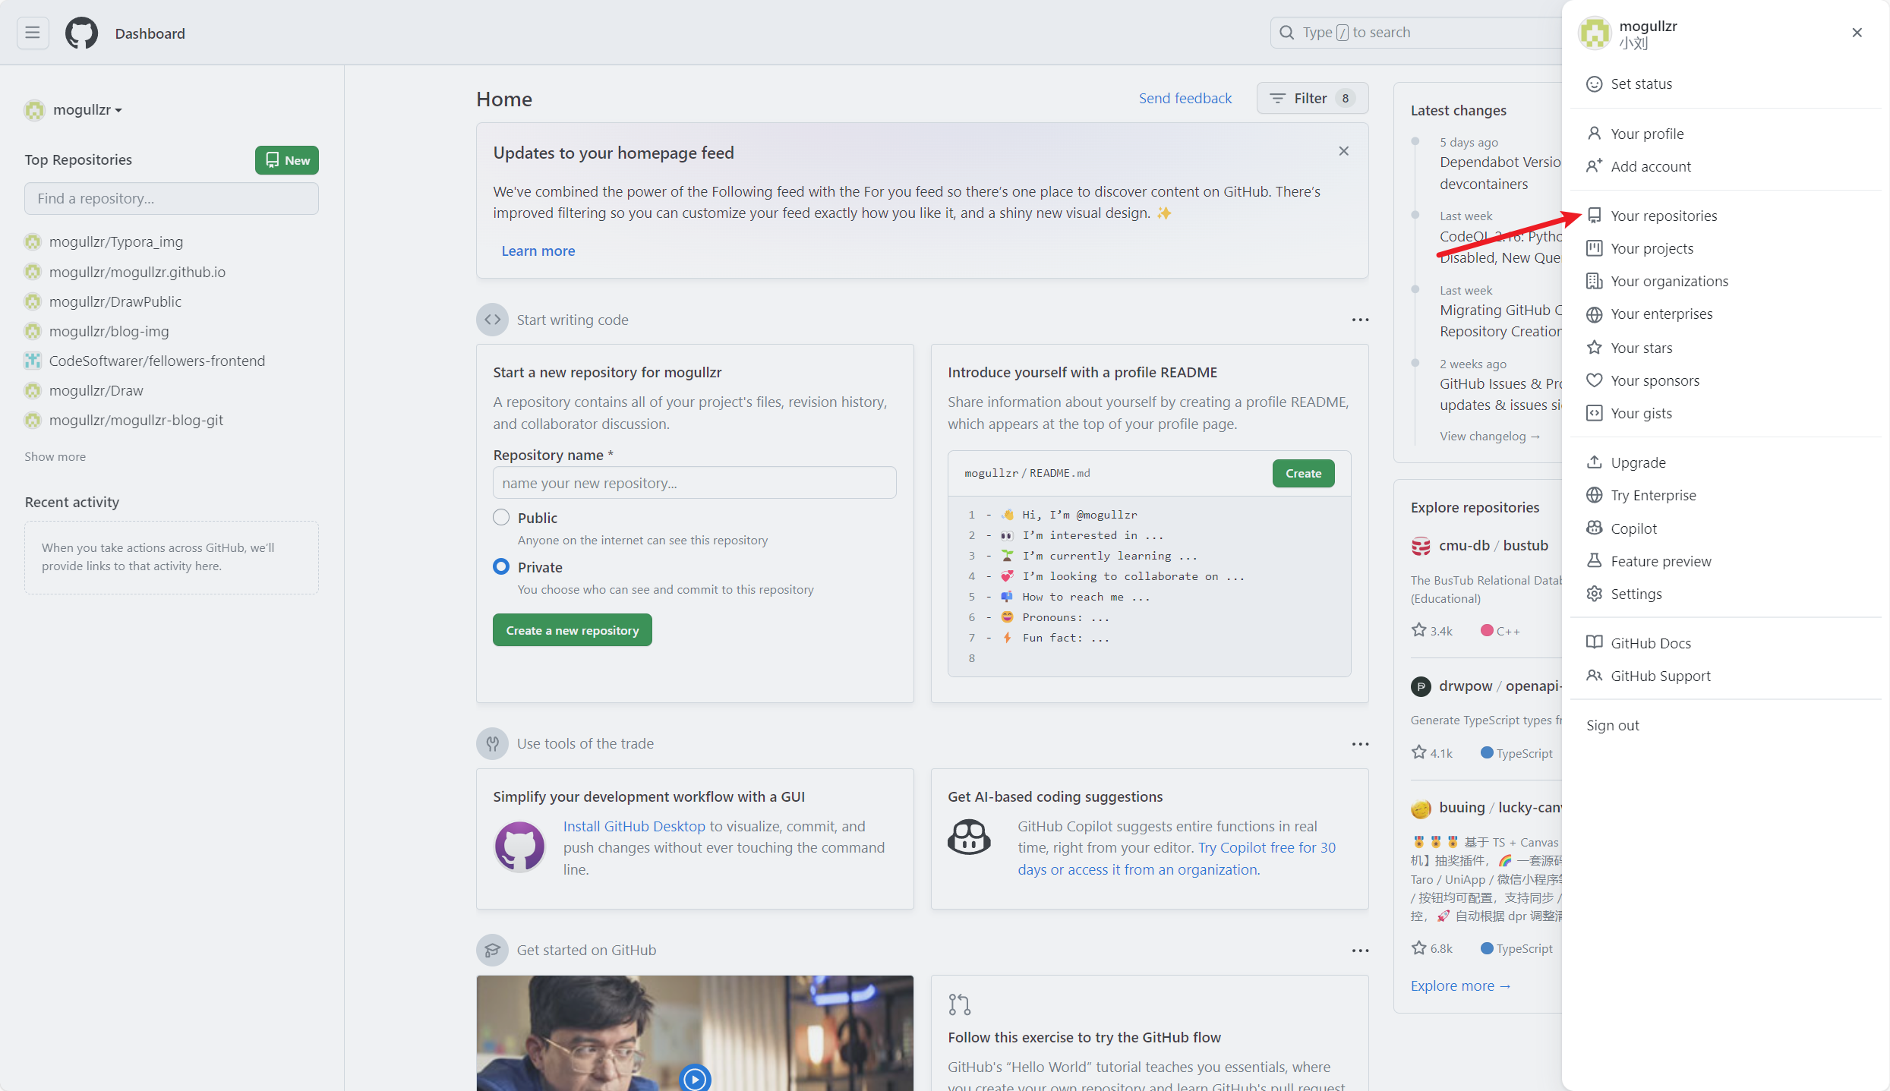
Task: Star the cmu-db/bustub repository
Action: coord(1418,630)
